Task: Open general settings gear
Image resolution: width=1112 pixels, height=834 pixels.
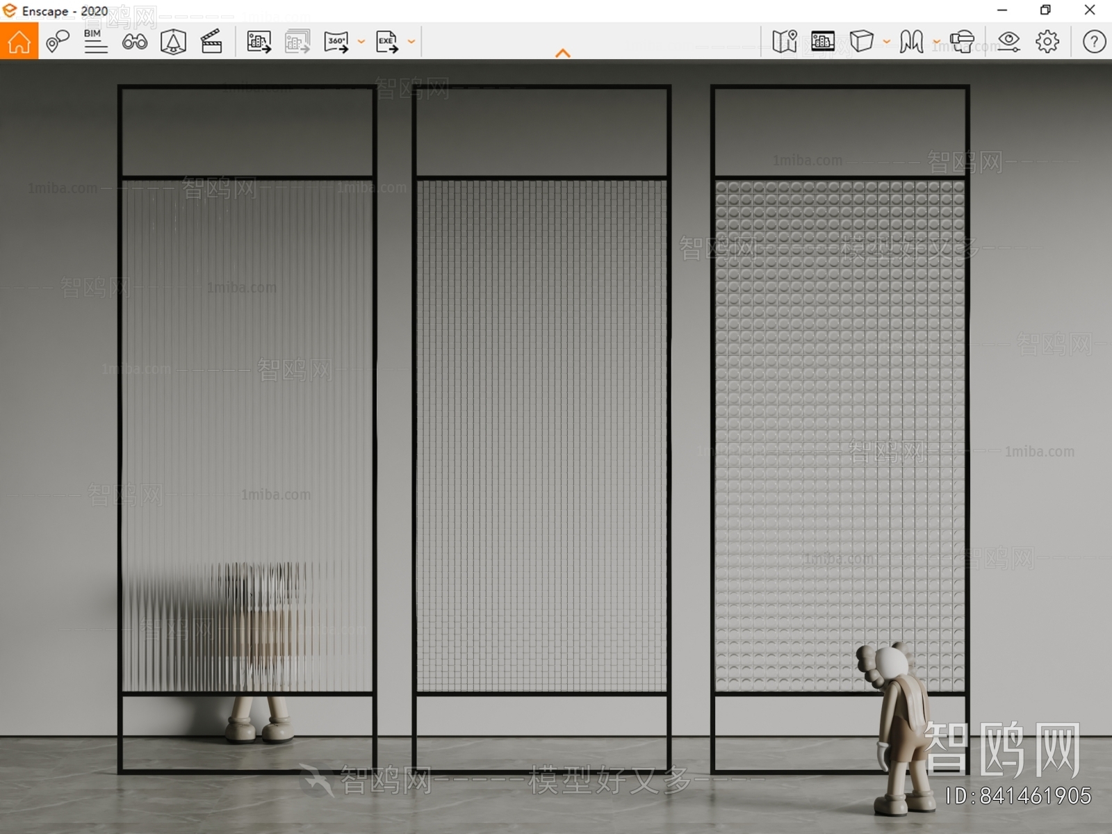Action: coord(1047,42)
